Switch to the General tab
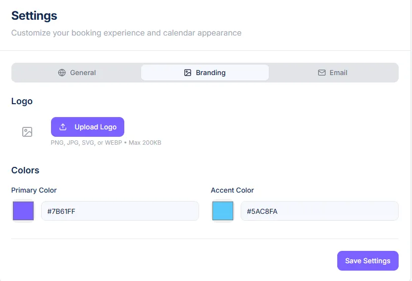Screen dimensions: 412x281 pyautogui.click(x=77, y=73)
